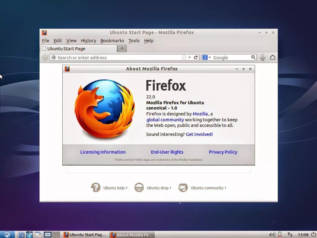Click the 'Mozilla Firefox for Ubuntu' text
The image size is (317, 238).
click(x=175, y=103)
